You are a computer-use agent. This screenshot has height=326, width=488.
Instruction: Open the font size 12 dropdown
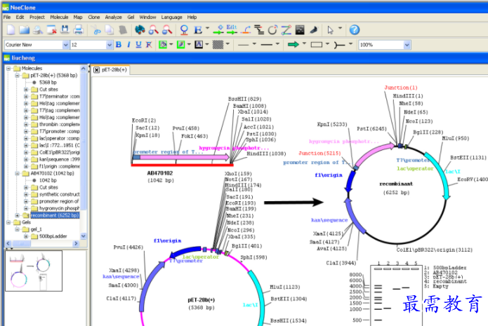tap(110, 45)
